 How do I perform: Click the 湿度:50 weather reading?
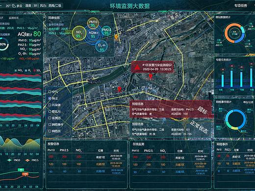pos(31,6)
